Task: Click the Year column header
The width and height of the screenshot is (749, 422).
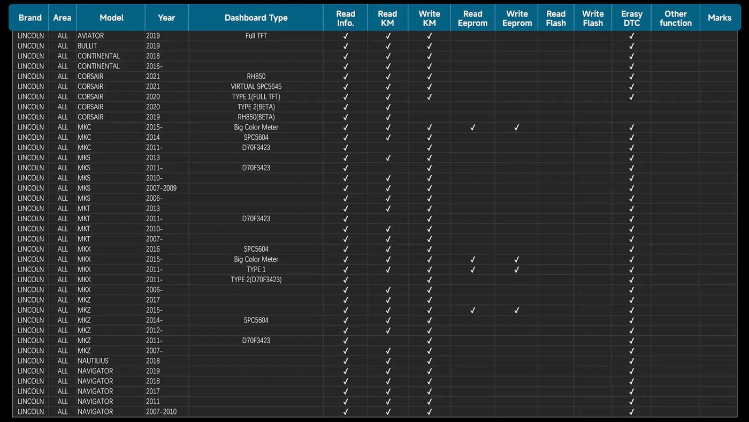Action: point(166,18)
